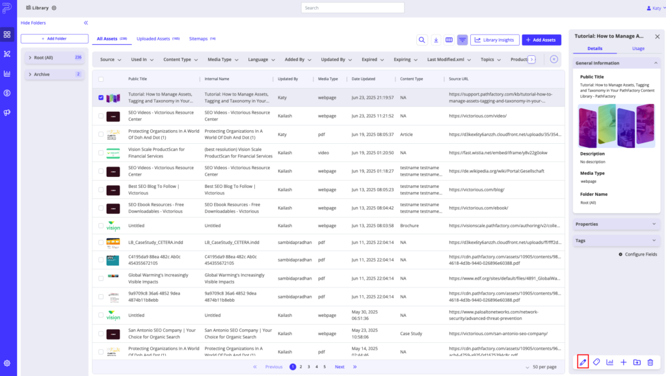Click the plus icon in details panel footer

(x=624, y=362)
